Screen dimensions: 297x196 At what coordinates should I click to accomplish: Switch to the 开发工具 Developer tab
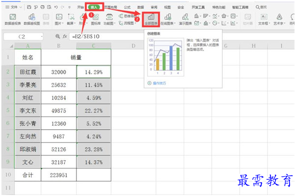pos(198,7)
